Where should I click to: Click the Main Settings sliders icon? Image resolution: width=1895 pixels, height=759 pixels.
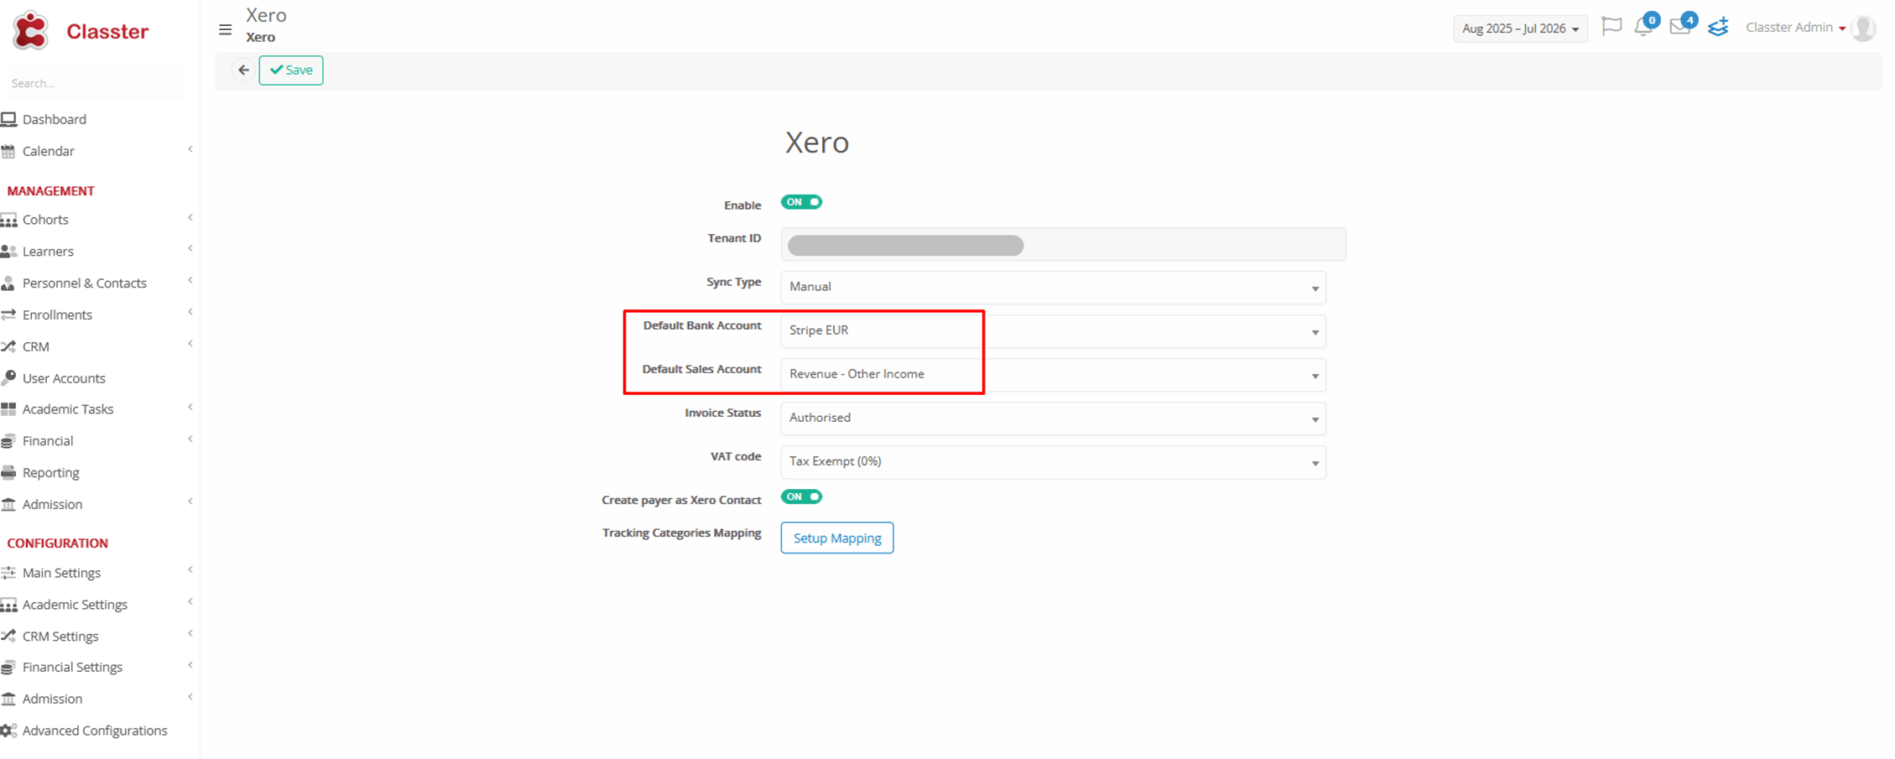pyautogui.click(x=8, y=573)
